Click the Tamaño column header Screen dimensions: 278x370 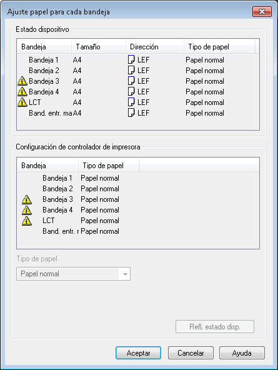coord(98,46)
